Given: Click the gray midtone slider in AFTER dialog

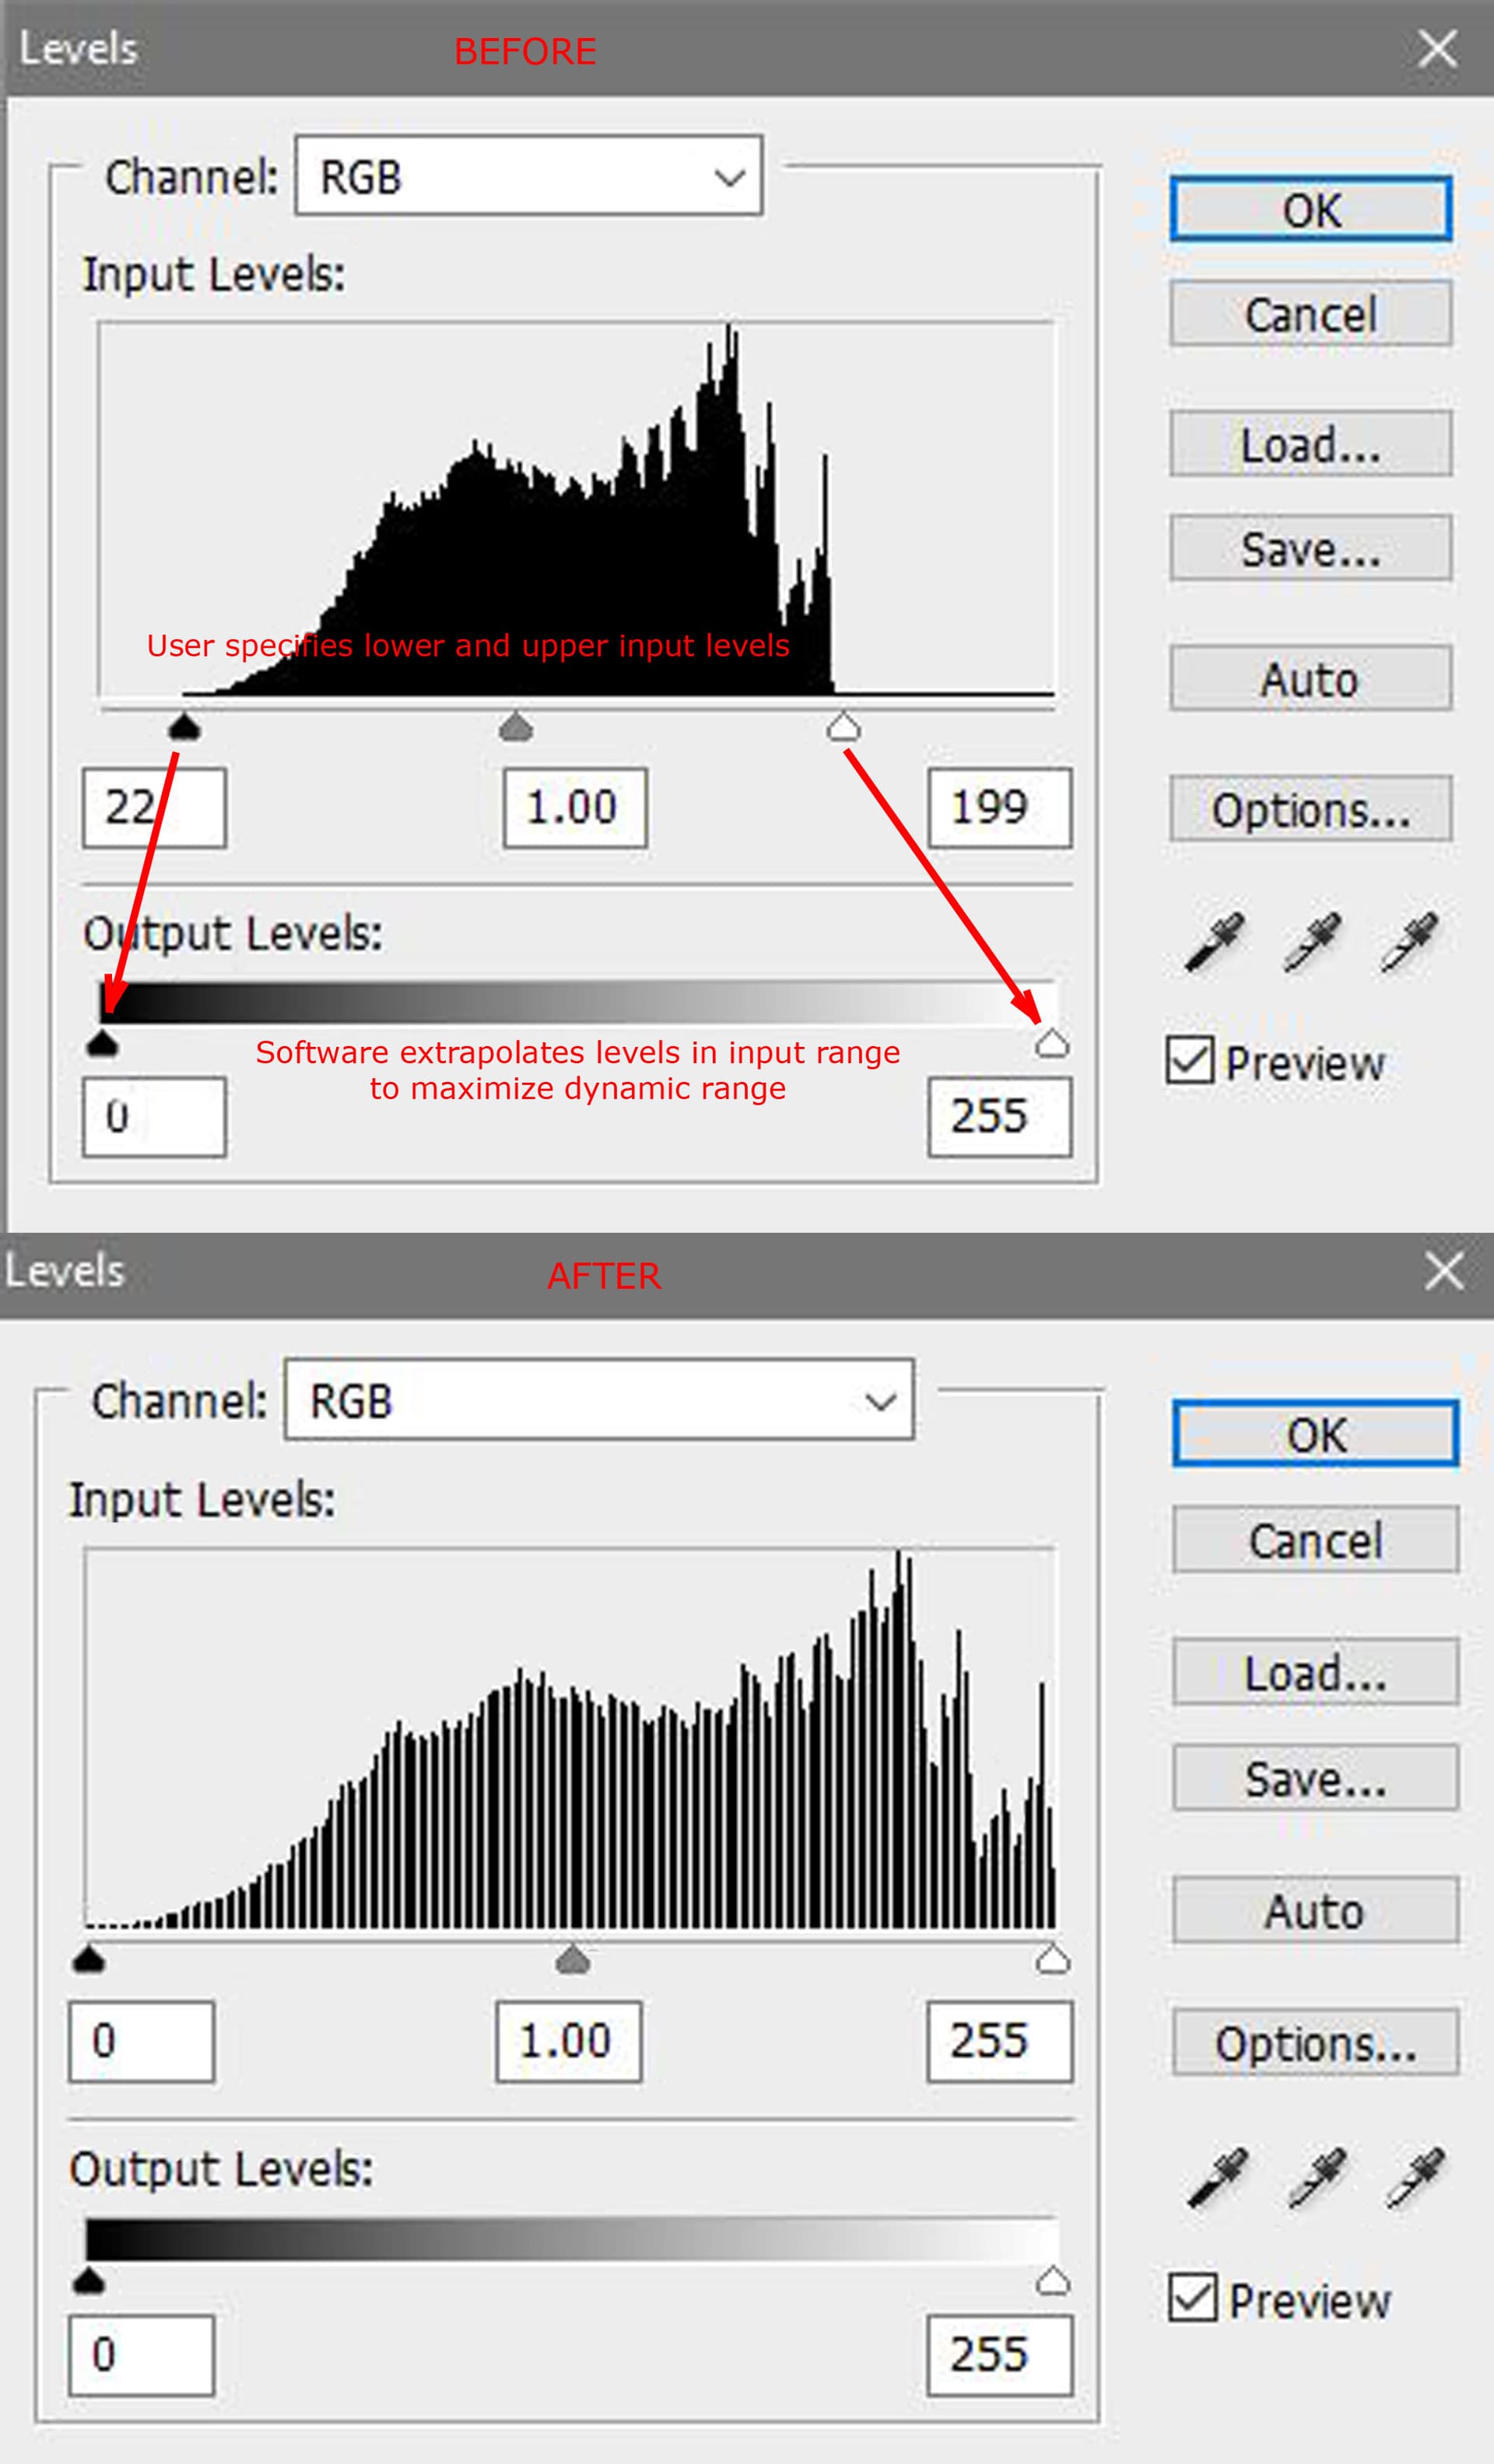Looking at the screenshot, I should [x=573, y=1960].
